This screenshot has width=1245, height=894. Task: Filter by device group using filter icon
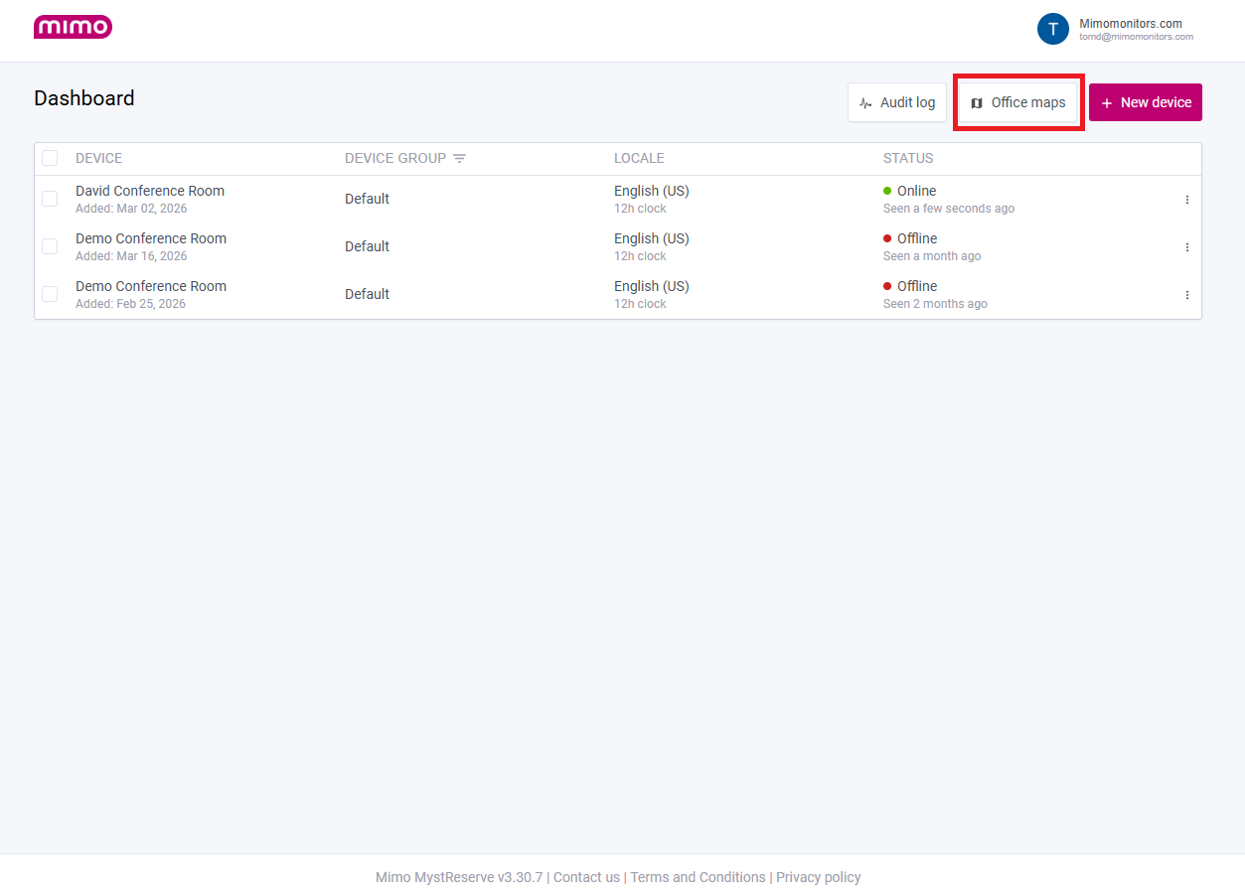click(x=459, y=158)
